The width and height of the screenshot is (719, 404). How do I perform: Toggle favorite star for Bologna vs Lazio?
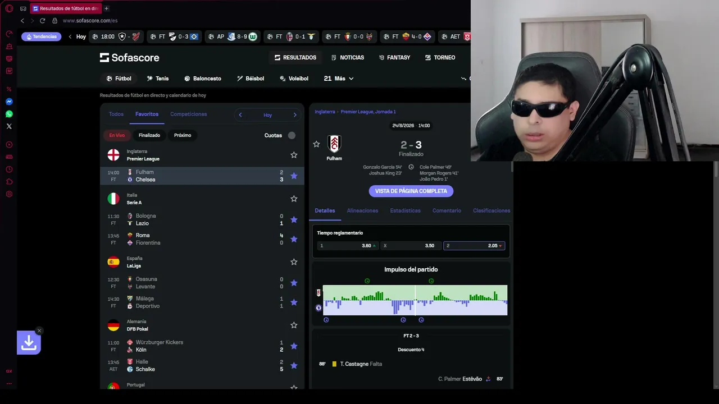pyautogui.click(x=294, y=219)
